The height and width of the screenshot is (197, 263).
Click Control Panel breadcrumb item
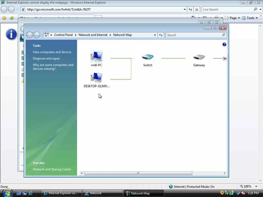63,35
